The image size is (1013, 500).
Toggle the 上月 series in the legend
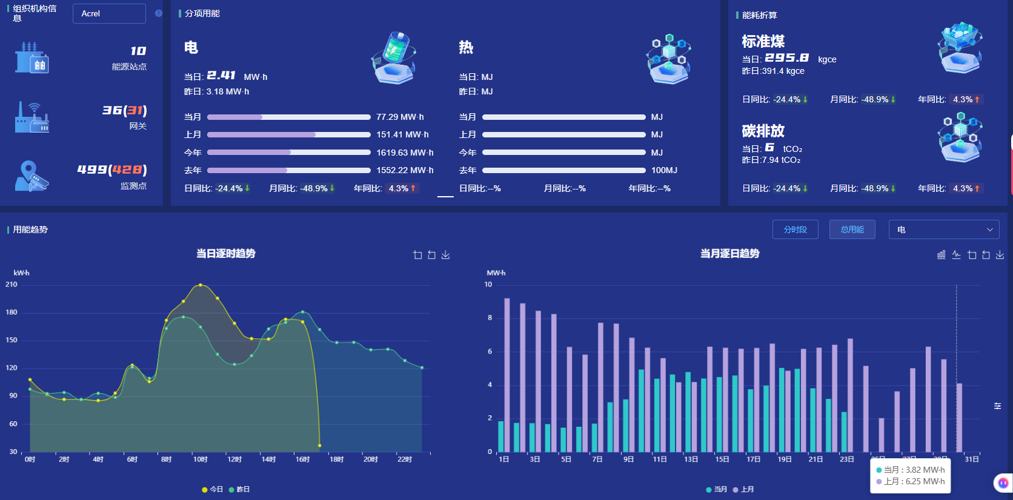click(x=743, y=489)
